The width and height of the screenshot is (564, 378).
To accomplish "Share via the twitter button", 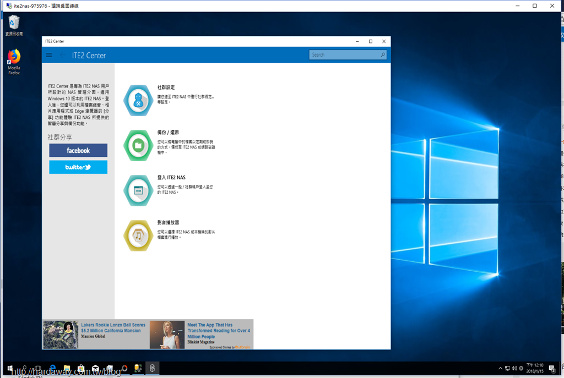I will (x=78, y=167).
